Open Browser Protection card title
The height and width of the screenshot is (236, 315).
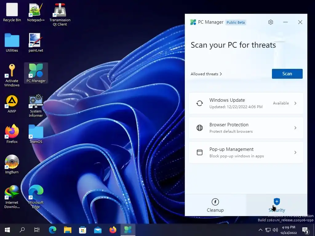tap(229, 125)
